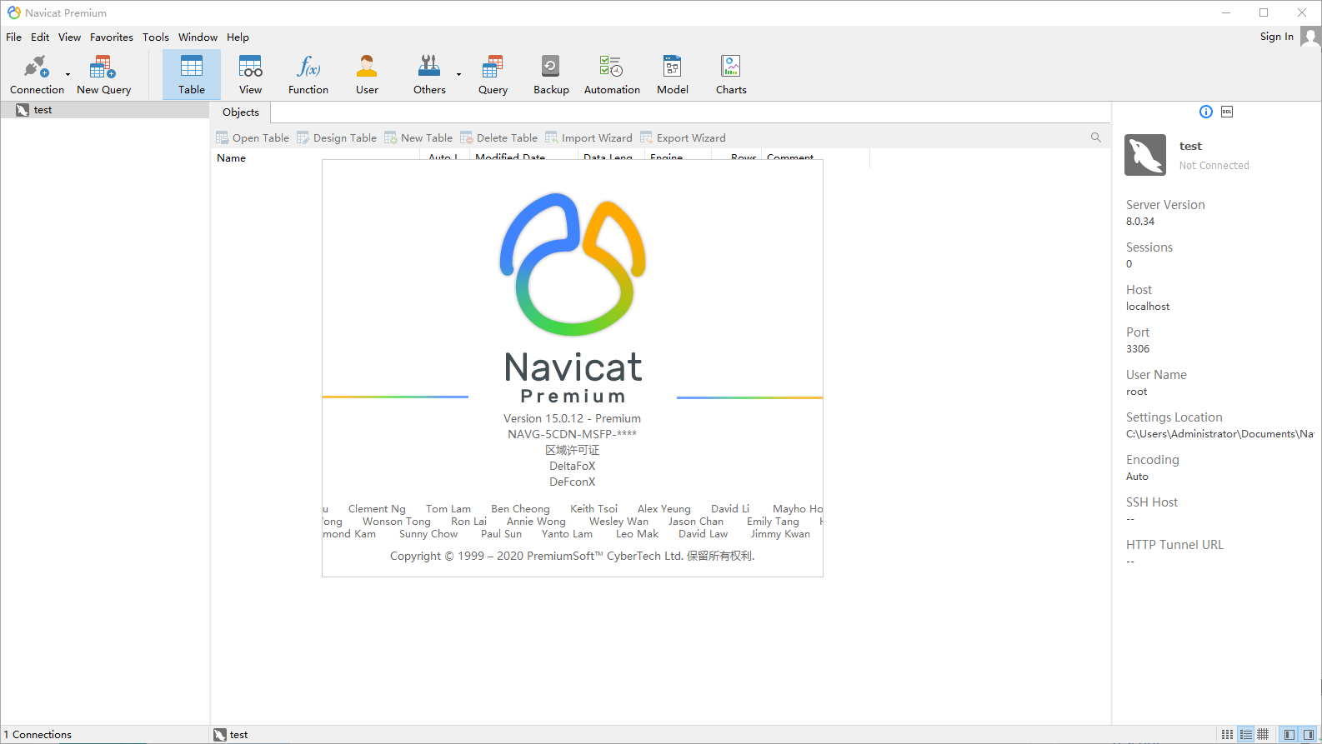The width and height of the screenshot is (1322, 744).
Task: Create a New Query from toolbar
Action: 103,74
